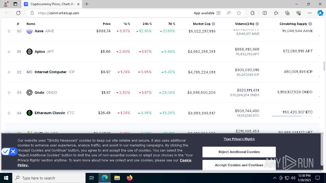The image size is (326, 183).
Task: Open browser Extensions menu
Action: 252,13
